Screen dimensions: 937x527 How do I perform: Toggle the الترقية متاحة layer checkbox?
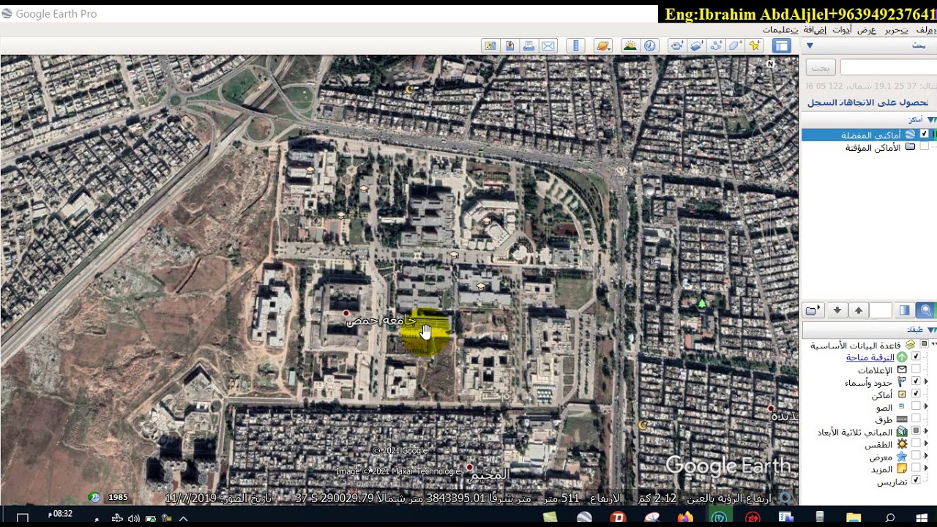point(915,356)
